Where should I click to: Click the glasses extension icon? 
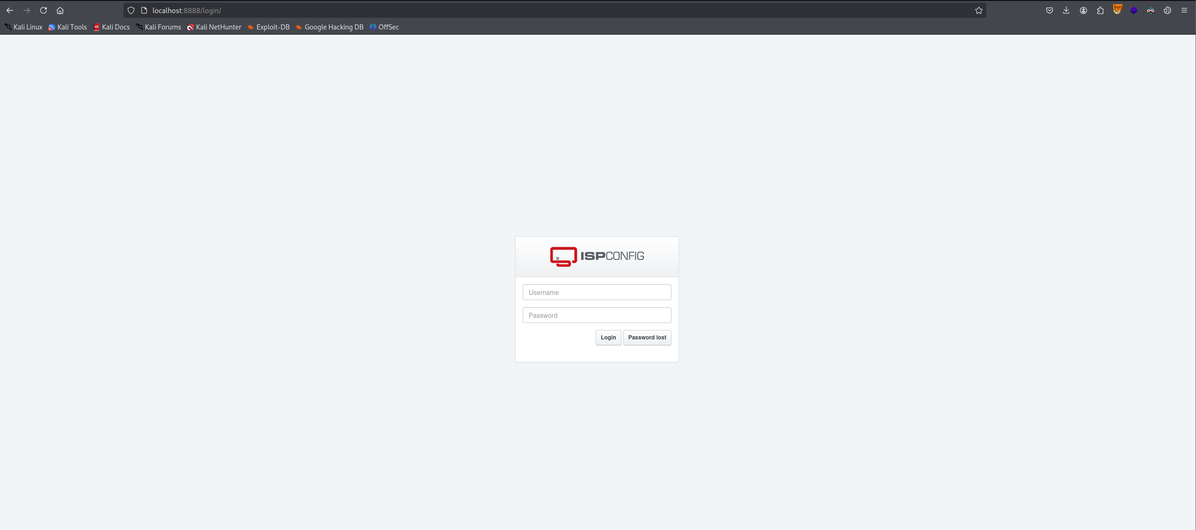pyautogui.click(x=1151, y=10)
